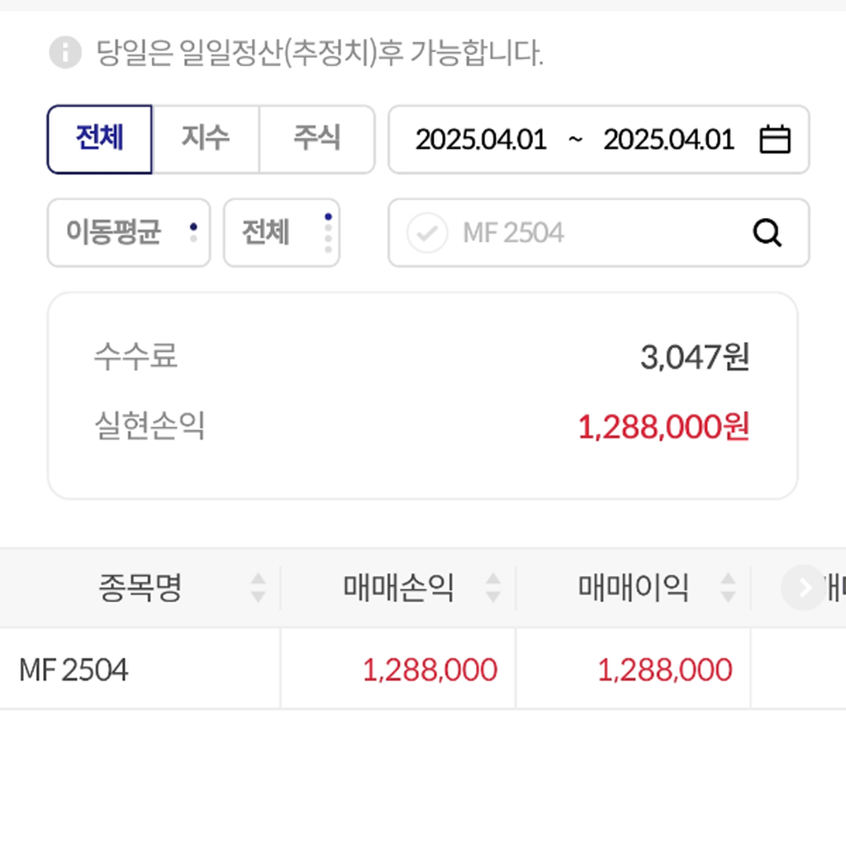Select the 전체 tab
This screenshot has width=846, height=846.
click(100, 139)
